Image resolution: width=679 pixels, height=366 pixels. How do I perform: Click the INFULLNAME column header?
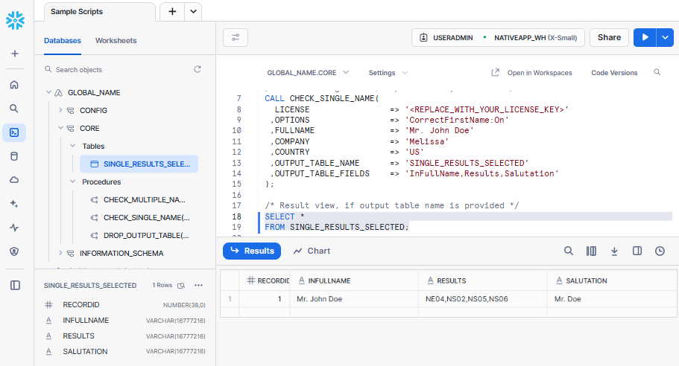pyautogui.click(x=354, y=280)
